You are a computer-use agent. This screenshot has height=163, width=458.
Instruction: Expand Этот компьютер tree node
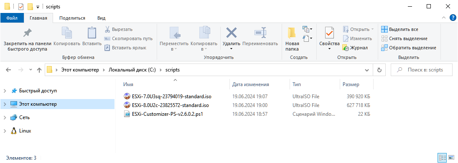click(5, 104)
